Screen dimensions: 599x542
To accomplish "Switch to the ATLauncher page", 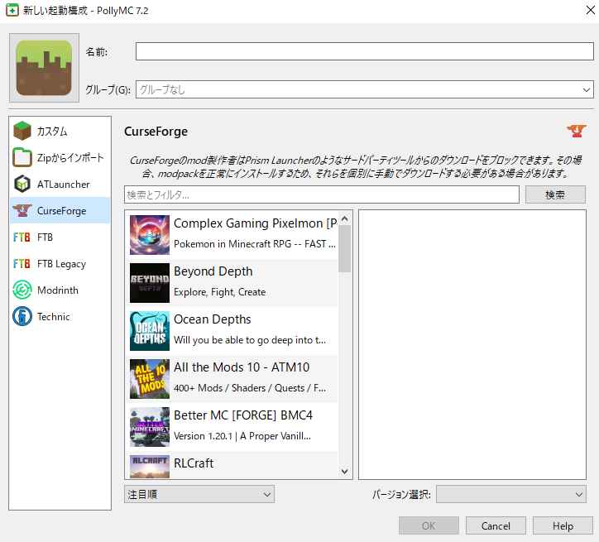I will coord(60,184).
